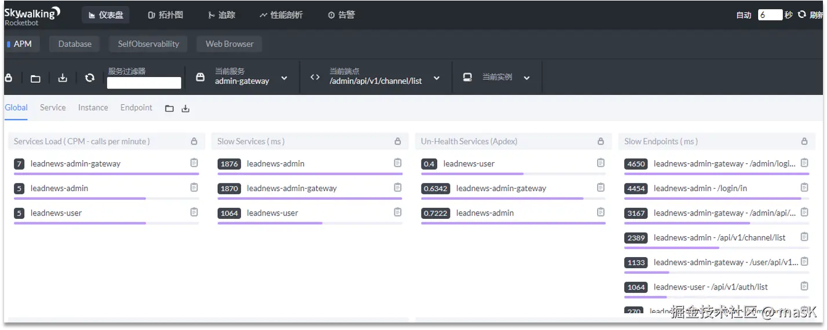Copy the /login/in slow endpoint entry
Screen dimensions: 827x330
804,187
